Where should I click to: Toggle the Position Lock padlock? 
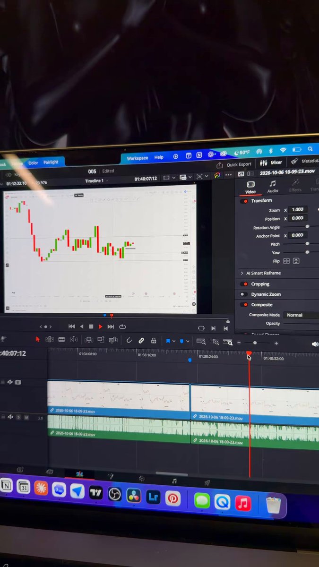click(154, 341)
